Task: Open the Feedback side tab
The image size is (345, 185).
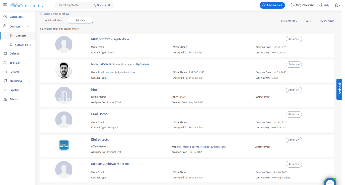Action: tap(339, 89)
